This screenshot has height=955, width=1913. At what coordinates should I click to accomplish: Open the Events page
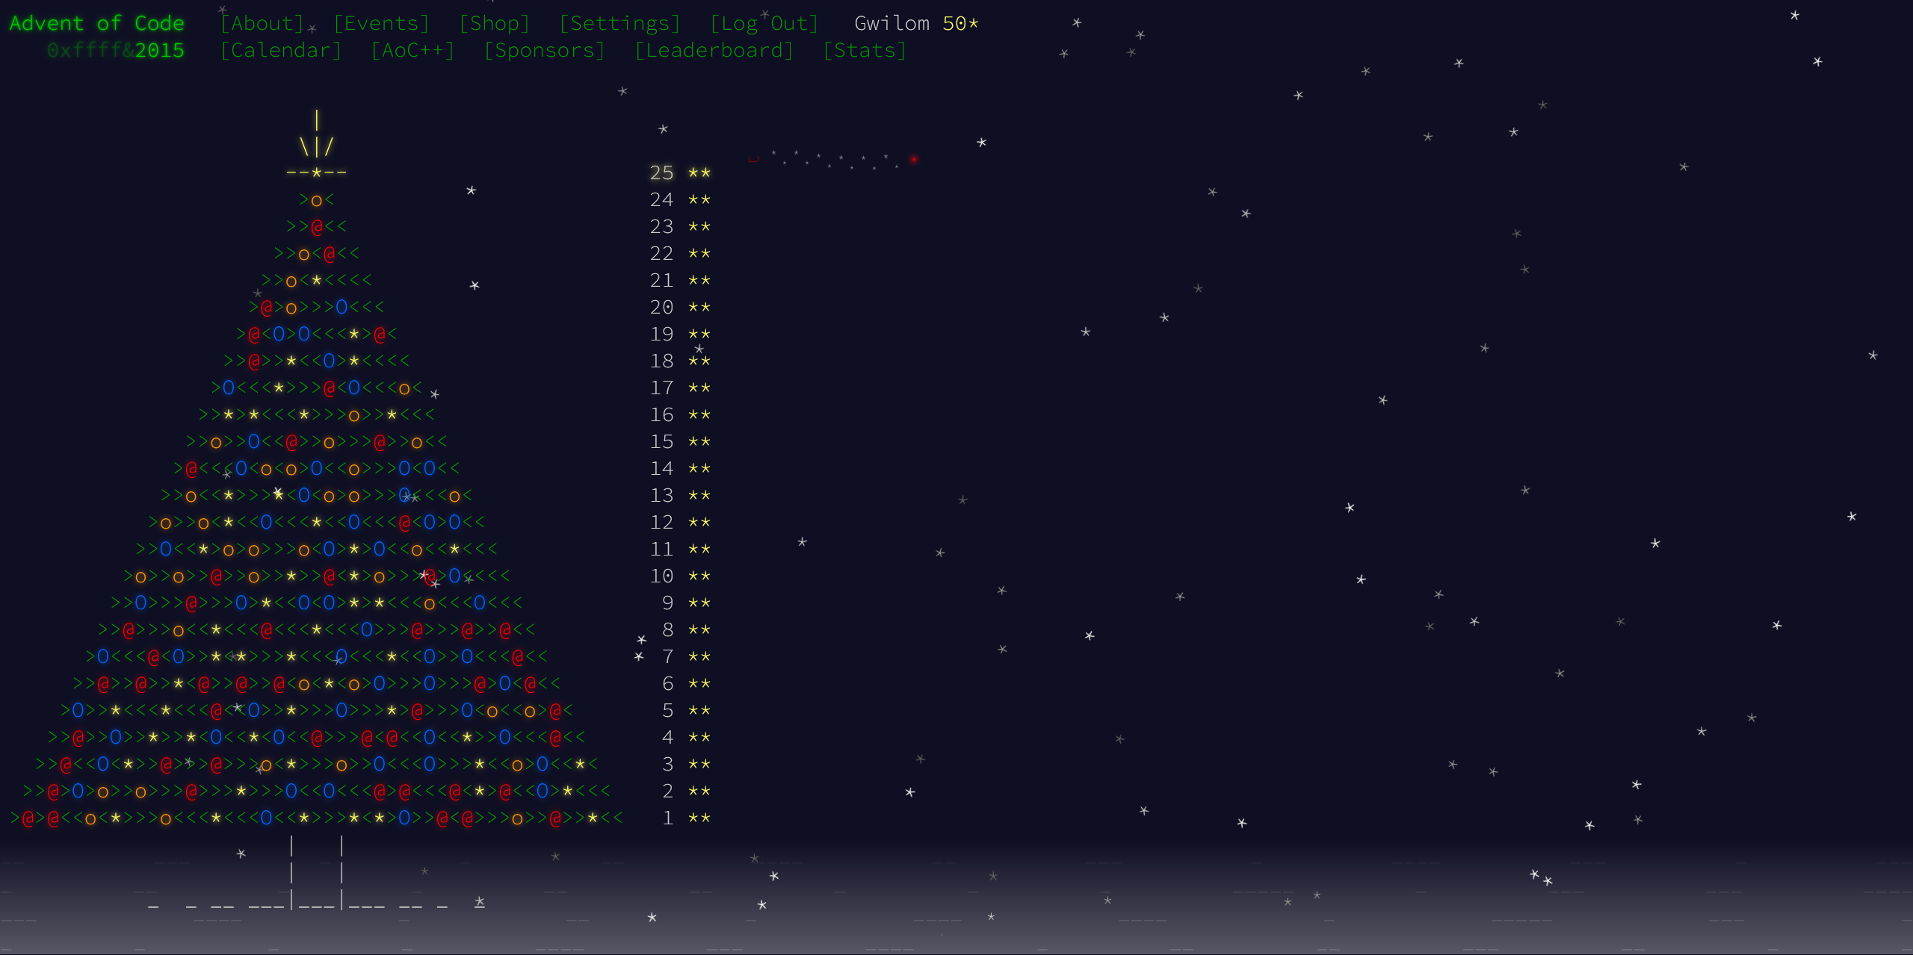(x=382, y=23)
